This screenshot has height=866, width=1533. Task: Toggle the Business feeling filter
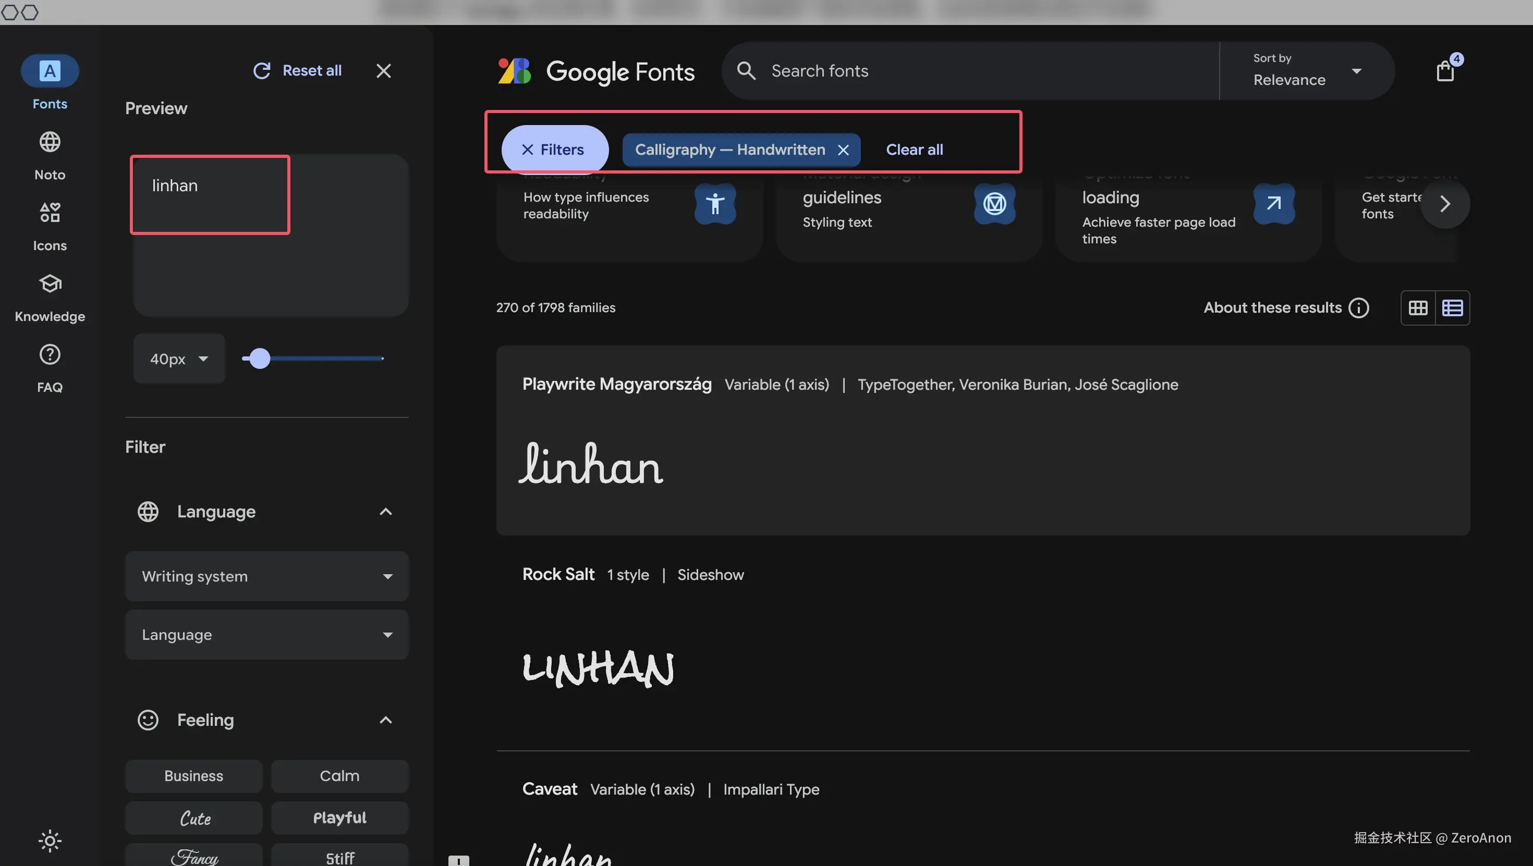[x=193, y=775]
